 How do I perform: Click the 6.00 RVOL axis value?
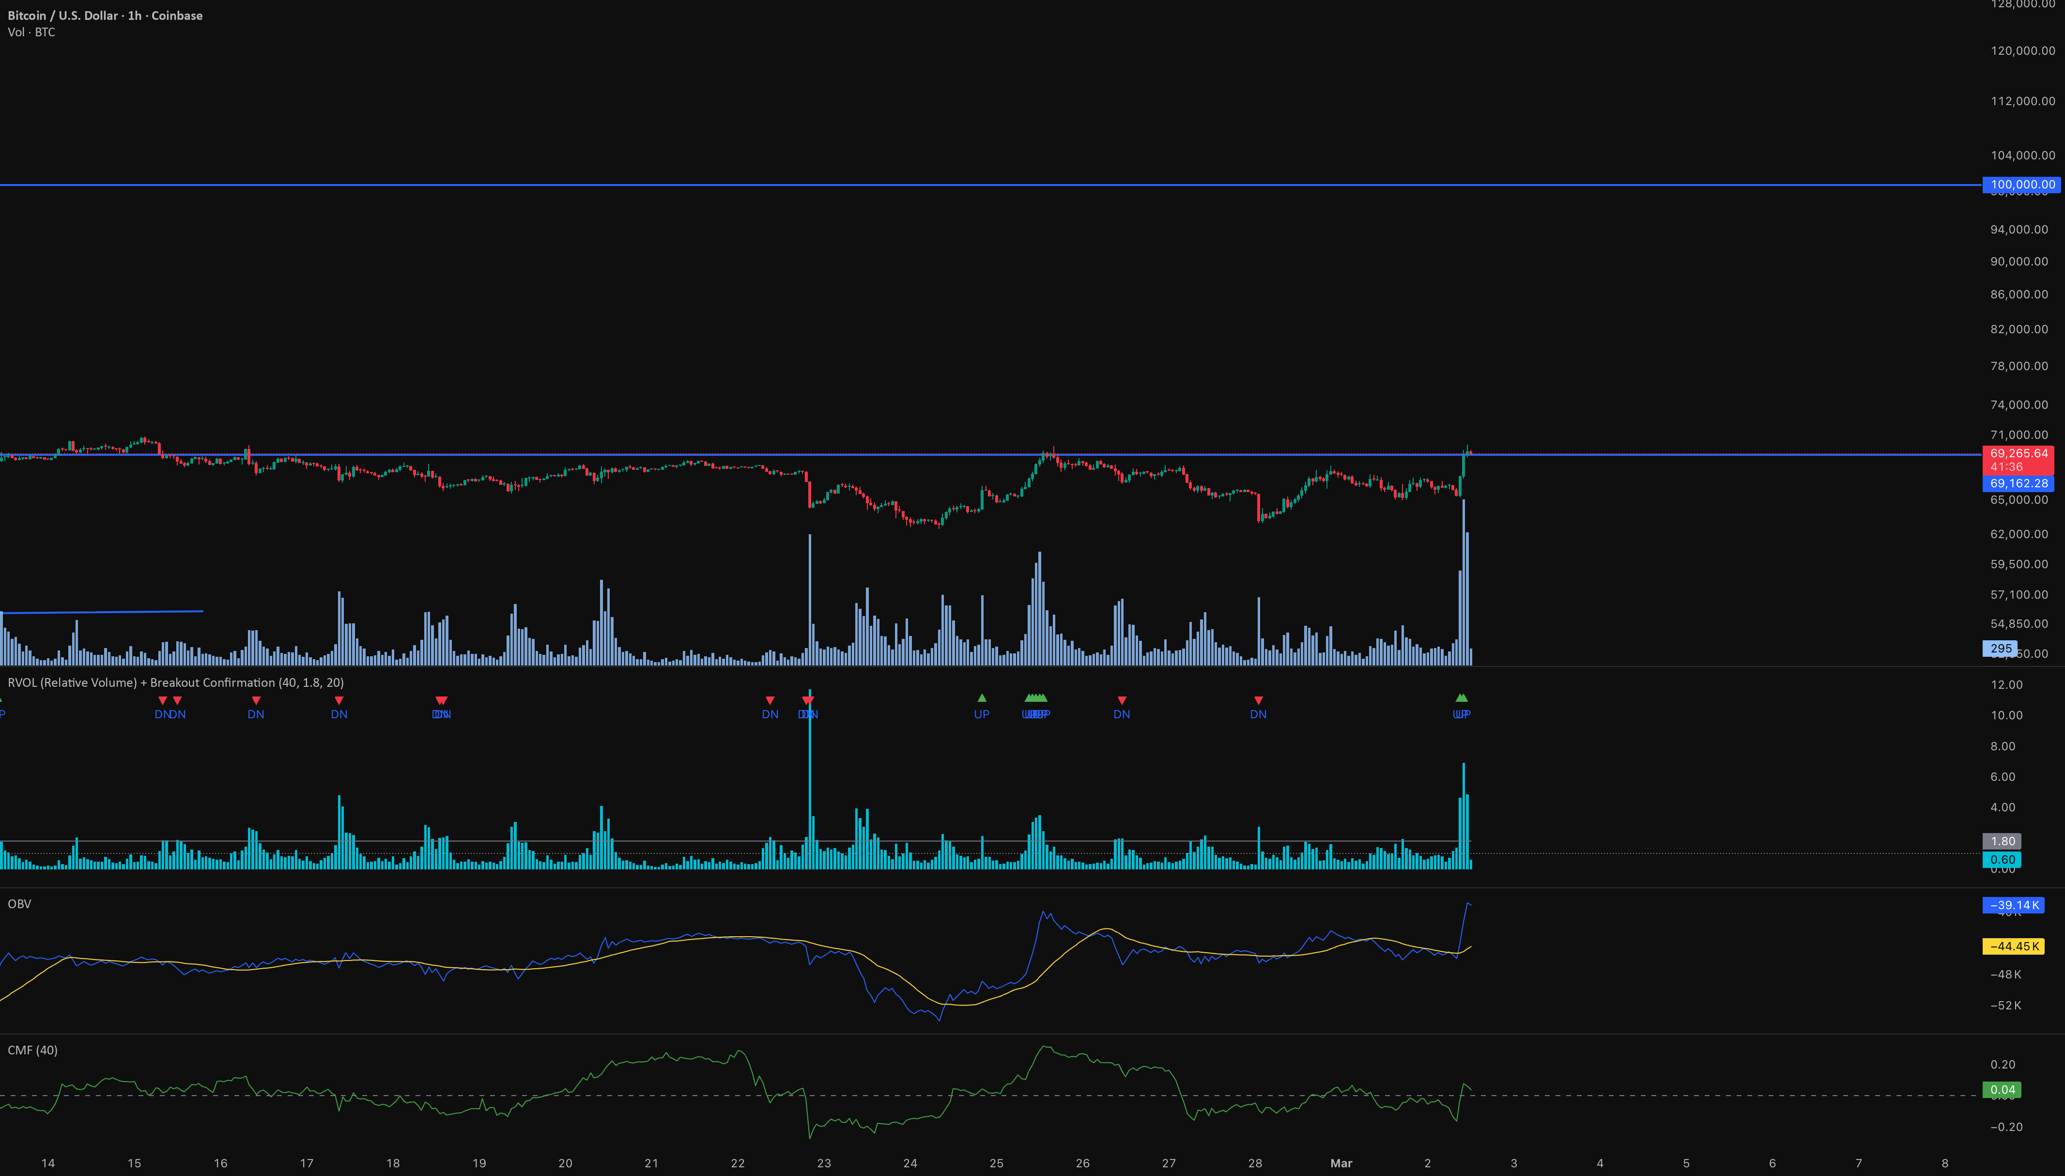2003,777
